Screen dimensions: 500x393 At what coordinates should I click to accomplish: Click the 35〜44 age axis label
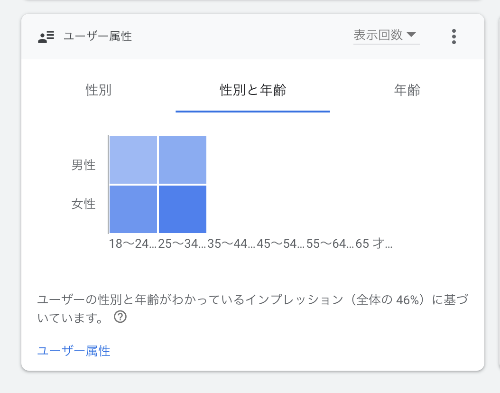[231, 244]
